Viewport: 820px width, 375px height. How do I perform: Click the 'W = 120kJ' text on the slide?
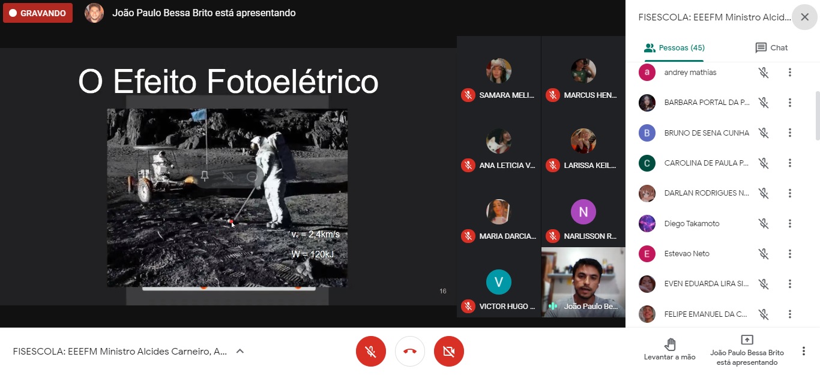312,254
